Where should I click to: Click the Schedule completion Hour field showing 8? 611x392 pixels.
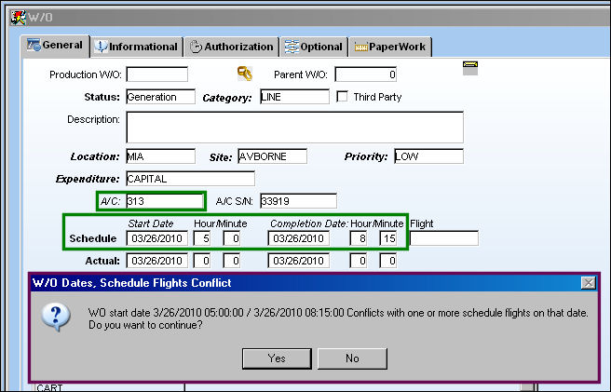coord(358,238)
